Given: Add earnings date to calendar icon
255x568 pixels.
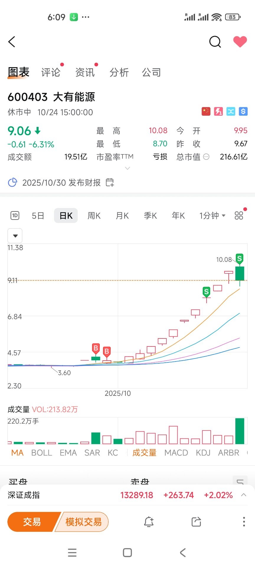Looking at the screenshot, I should pyautogui.click(x=110, y=183).
